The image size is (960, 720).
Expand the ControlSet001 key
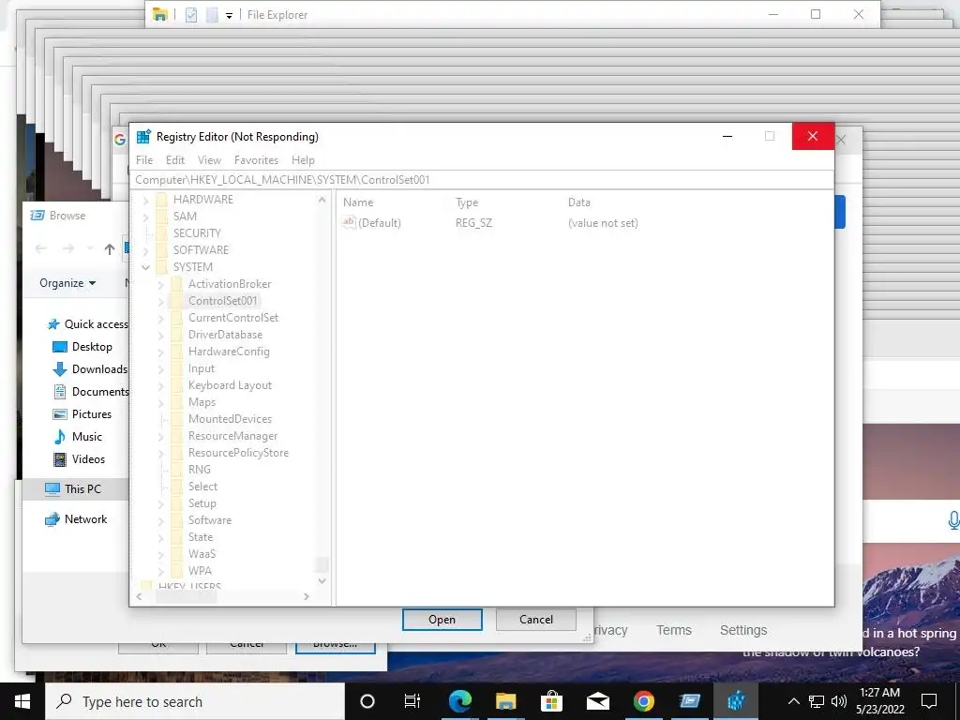coord(161,301)
